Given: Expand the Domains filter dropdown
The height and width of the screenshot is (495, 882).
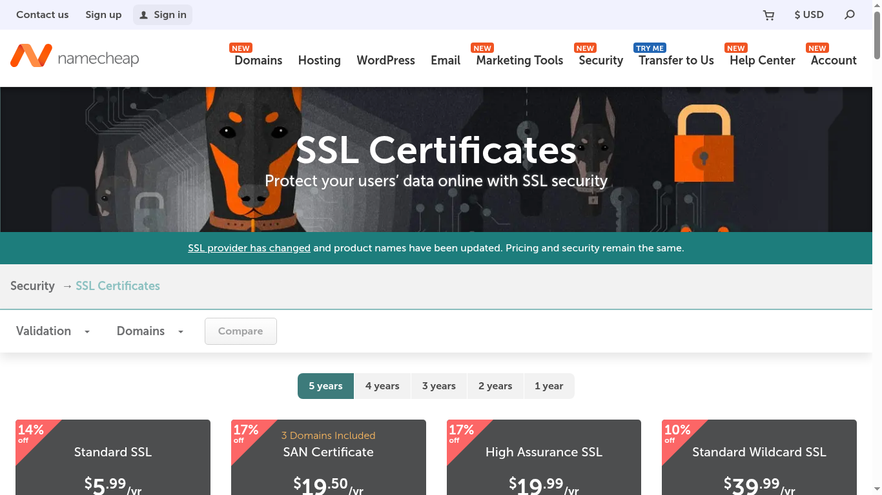Looking at the screenshot, I should [150, 331].
